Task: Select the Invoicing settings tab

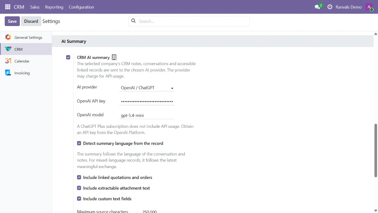Action: tap(26, 73)
